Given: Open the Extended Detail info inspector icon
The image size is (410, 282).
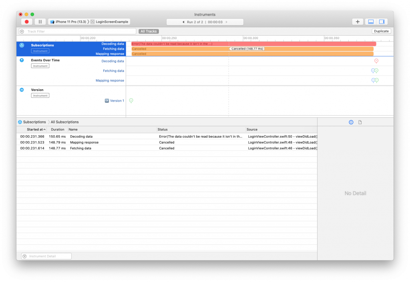Looking at the screenshot, I should (351, 122).
